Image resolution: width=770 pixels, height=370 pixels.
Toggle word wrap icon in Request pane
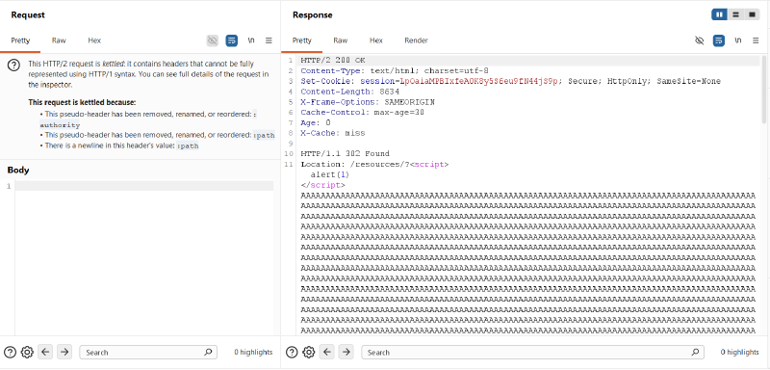[232, 40]
